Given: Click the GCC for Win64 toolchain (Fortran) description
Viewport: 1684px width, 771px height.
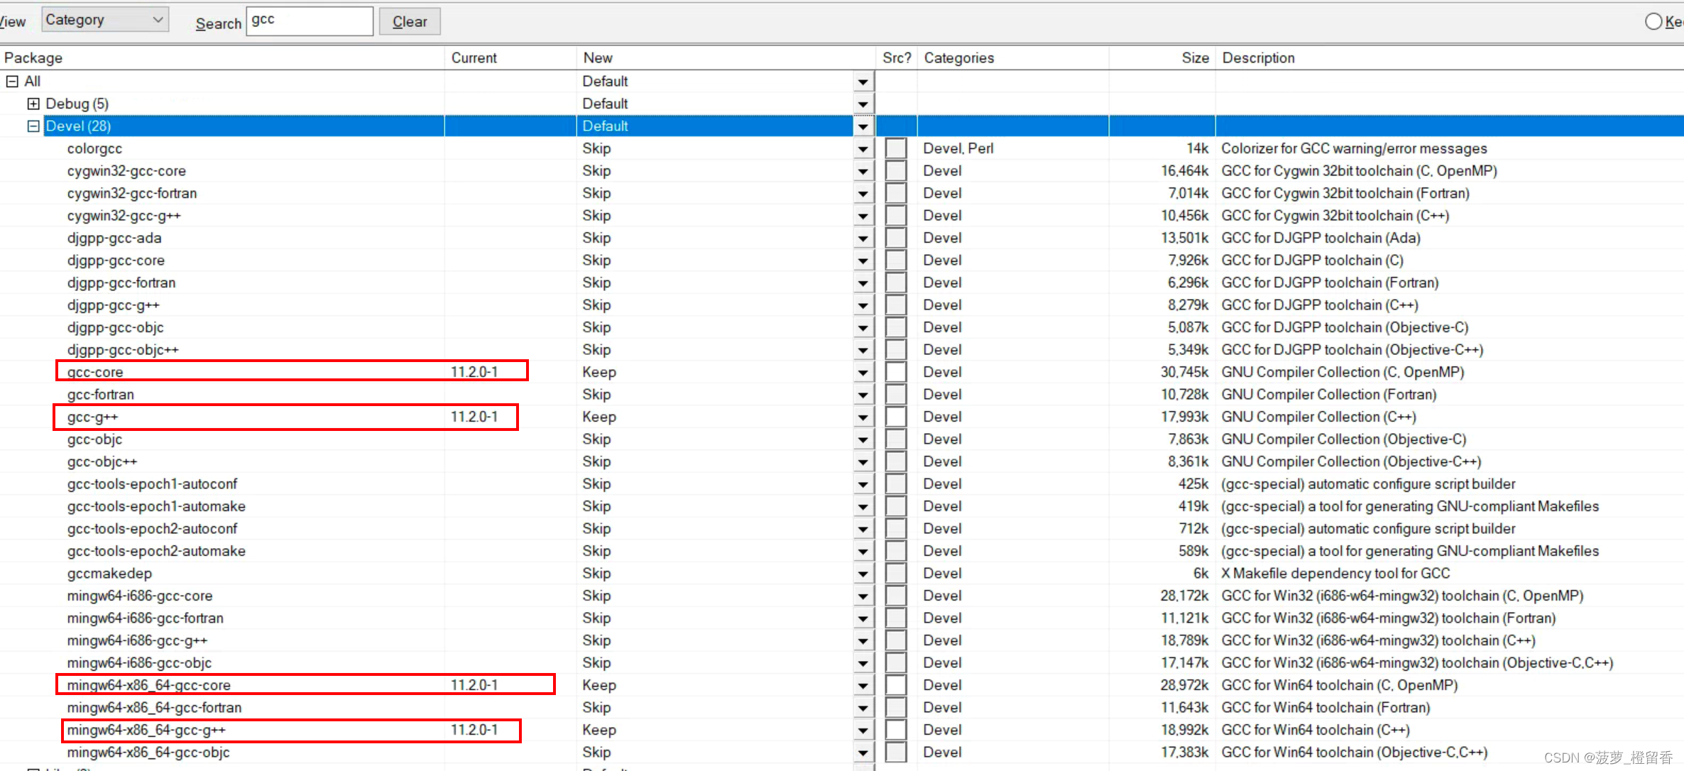Looking at the screenshot, I should 1325,707.
